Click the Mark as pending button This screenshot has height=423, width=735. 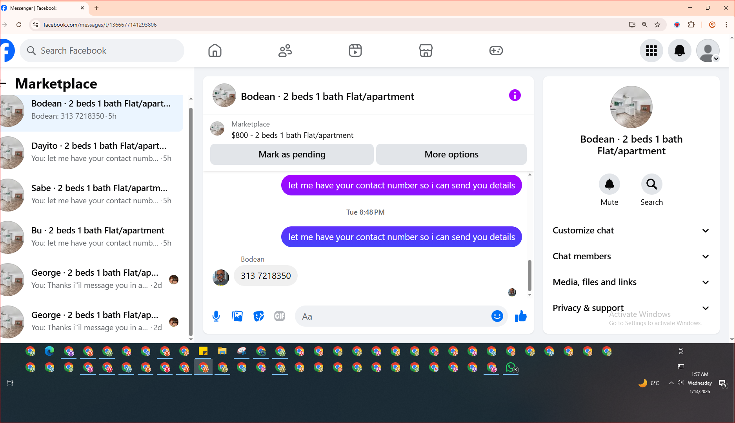pyautogui.click(x=292, y=154)
